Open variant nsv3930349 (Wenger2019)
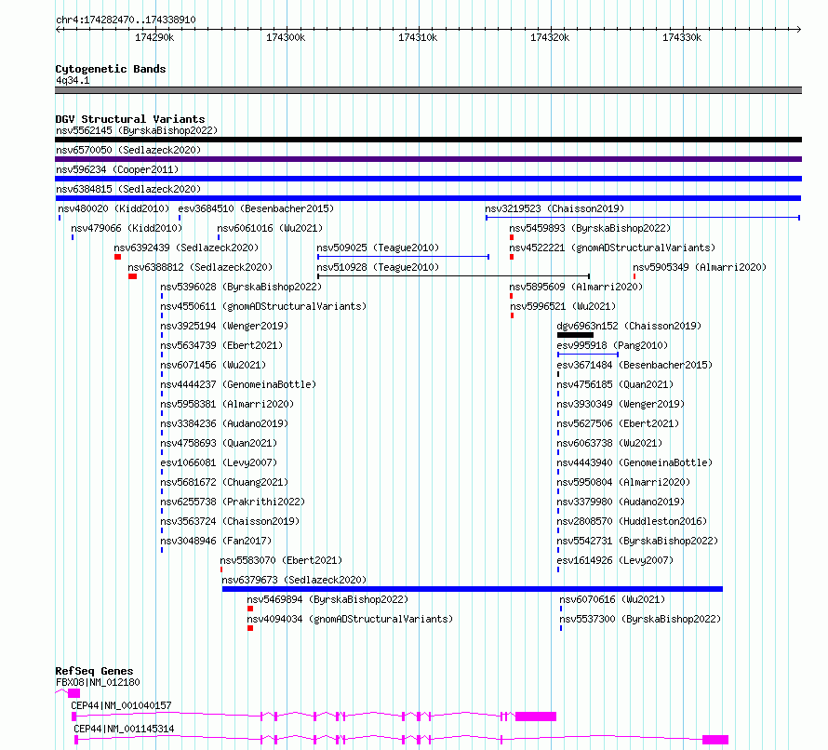828x750 pixels. tap(621, 404)
